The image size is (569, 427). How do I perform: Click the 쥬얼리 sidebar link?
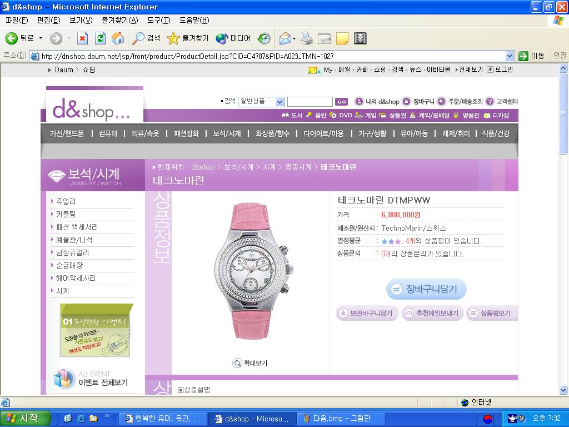(x=66, y=201)
